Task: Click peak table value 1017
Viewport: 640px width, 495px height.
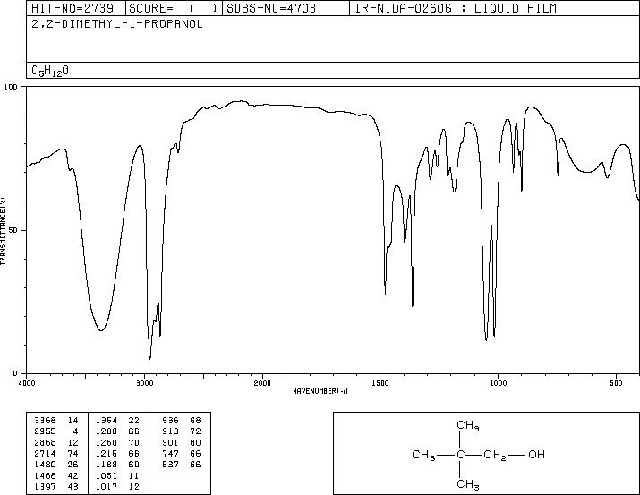Action: (107, 487)
